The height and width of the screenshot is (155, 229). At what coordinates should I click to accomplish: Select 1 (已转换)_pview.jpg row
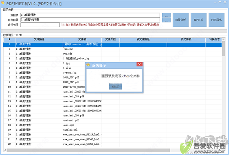click(113, 58)
